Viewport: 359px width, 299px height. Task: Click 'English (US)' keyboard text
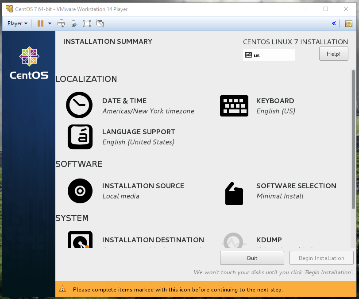[x=276, y=111]
